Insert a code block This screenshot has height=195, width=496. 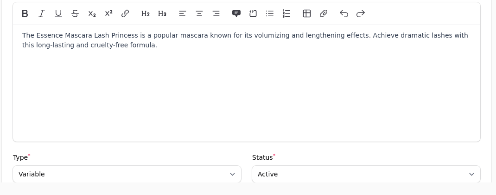(253, 13)
